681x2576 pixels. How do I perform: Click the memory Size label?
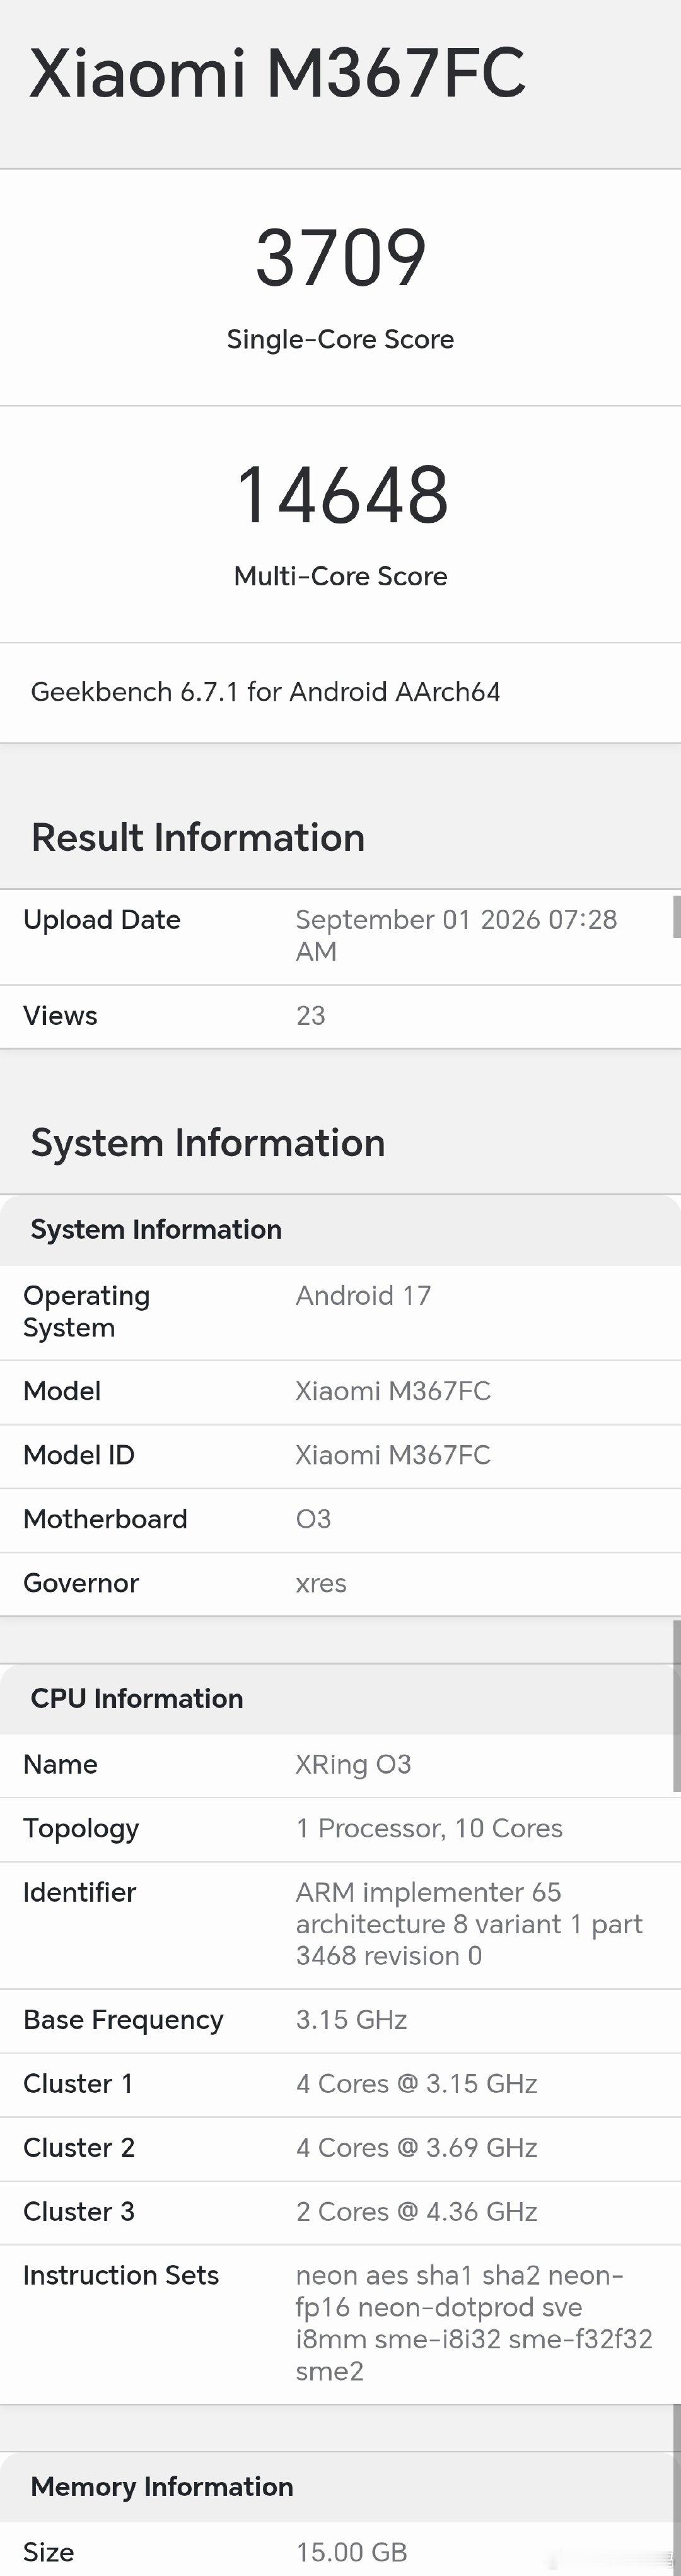point(49,2552)
